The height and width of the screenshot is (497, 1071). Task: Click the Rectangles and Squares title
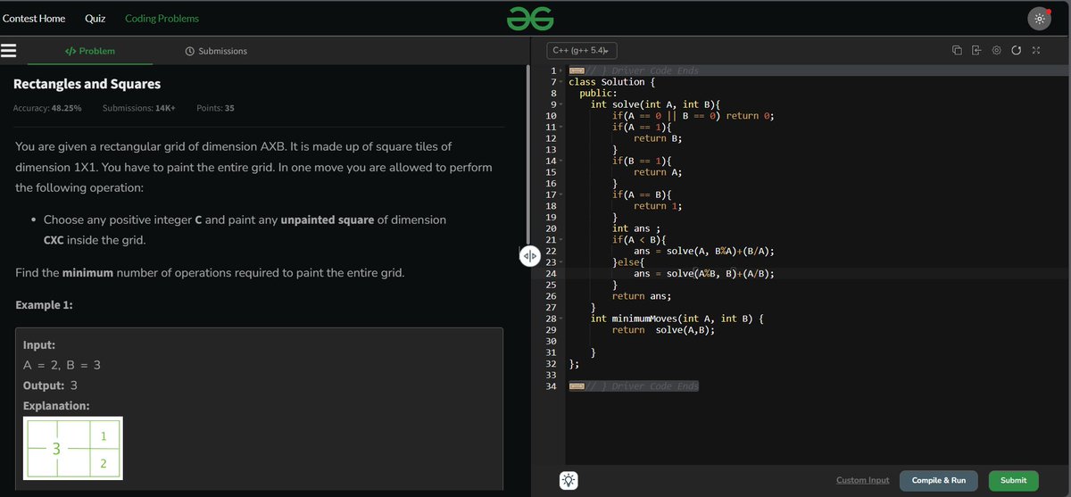[87, 84]
